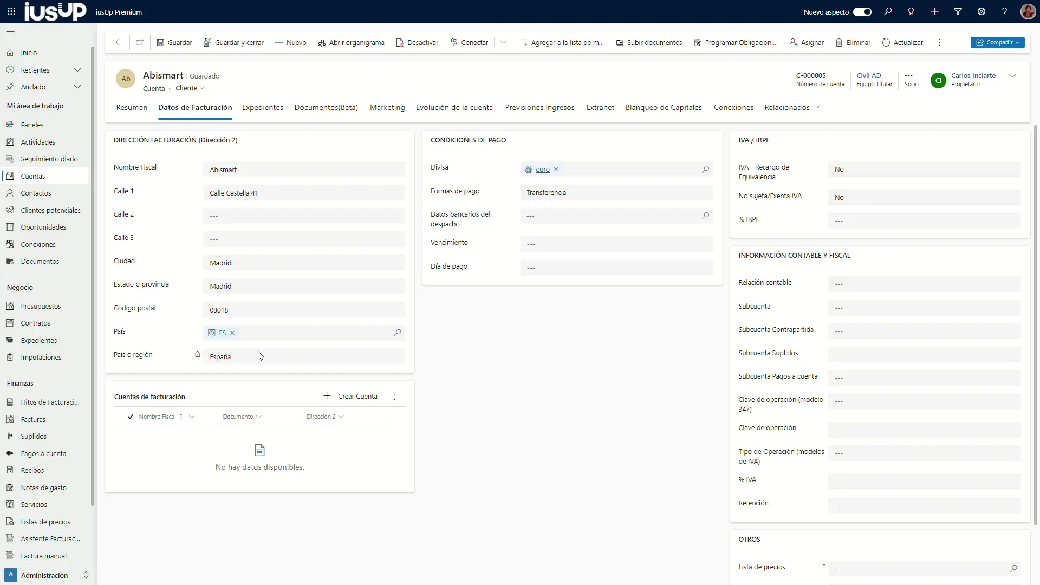This screenshot has width=1040, height=585.
Task: Open the advanced filter funnel icon
Action: [x=958, y=12]
